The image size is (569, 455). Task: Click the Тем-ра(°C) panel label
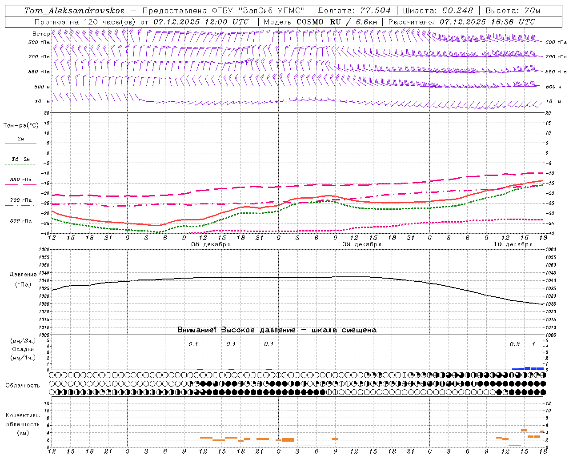21,126
